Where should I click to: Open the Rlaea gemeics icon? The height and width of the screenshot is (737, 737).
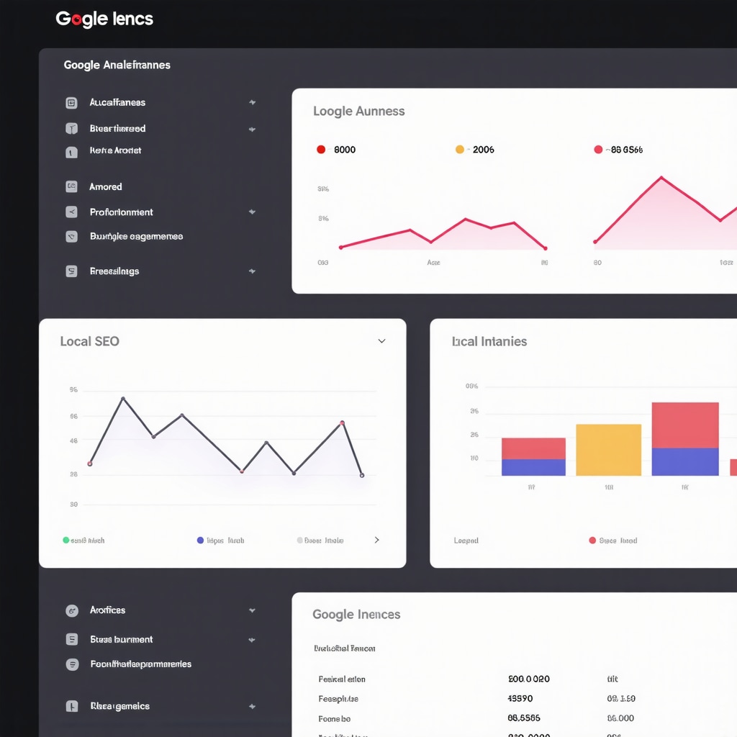click(72, 706)
